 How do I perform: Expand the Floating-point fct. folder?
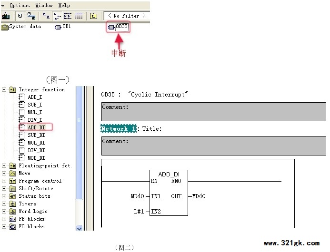[x=4, y=165]
